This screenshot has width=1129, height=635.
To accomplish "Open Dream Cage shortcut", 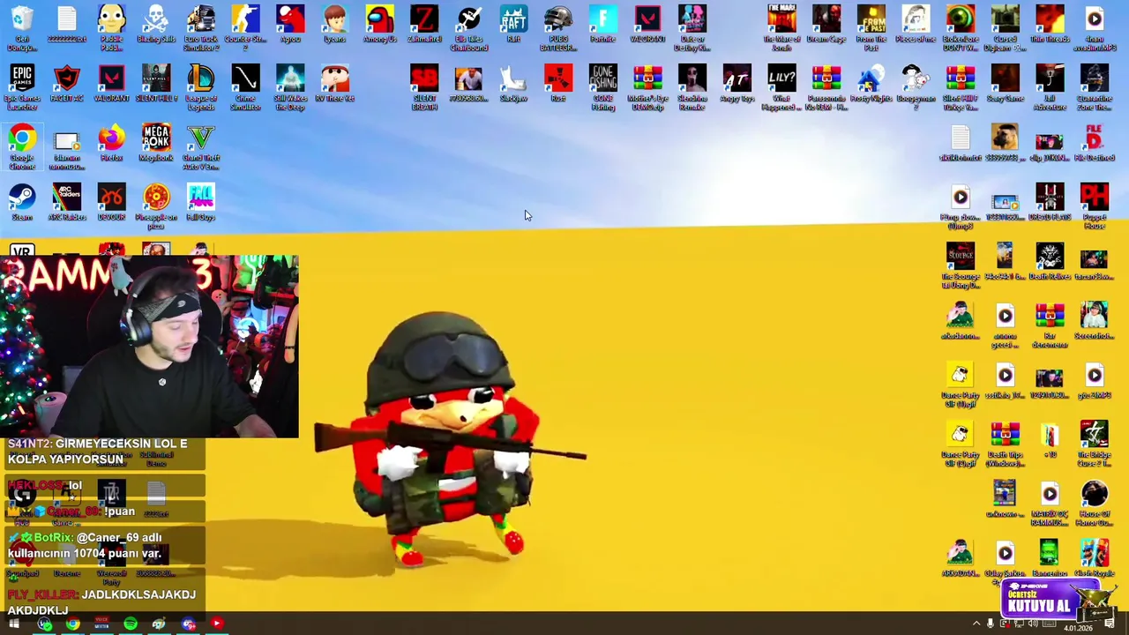I will click(826, 25).
